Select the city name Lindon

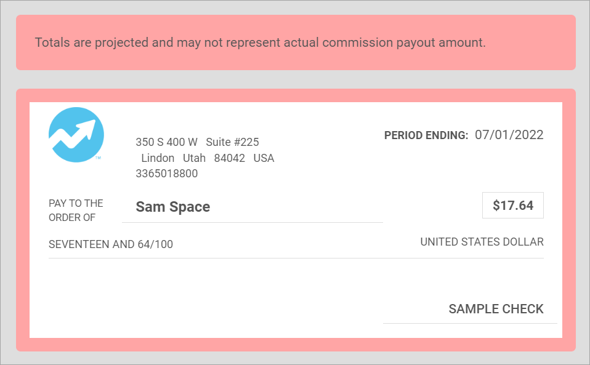[x=158, y=158]
